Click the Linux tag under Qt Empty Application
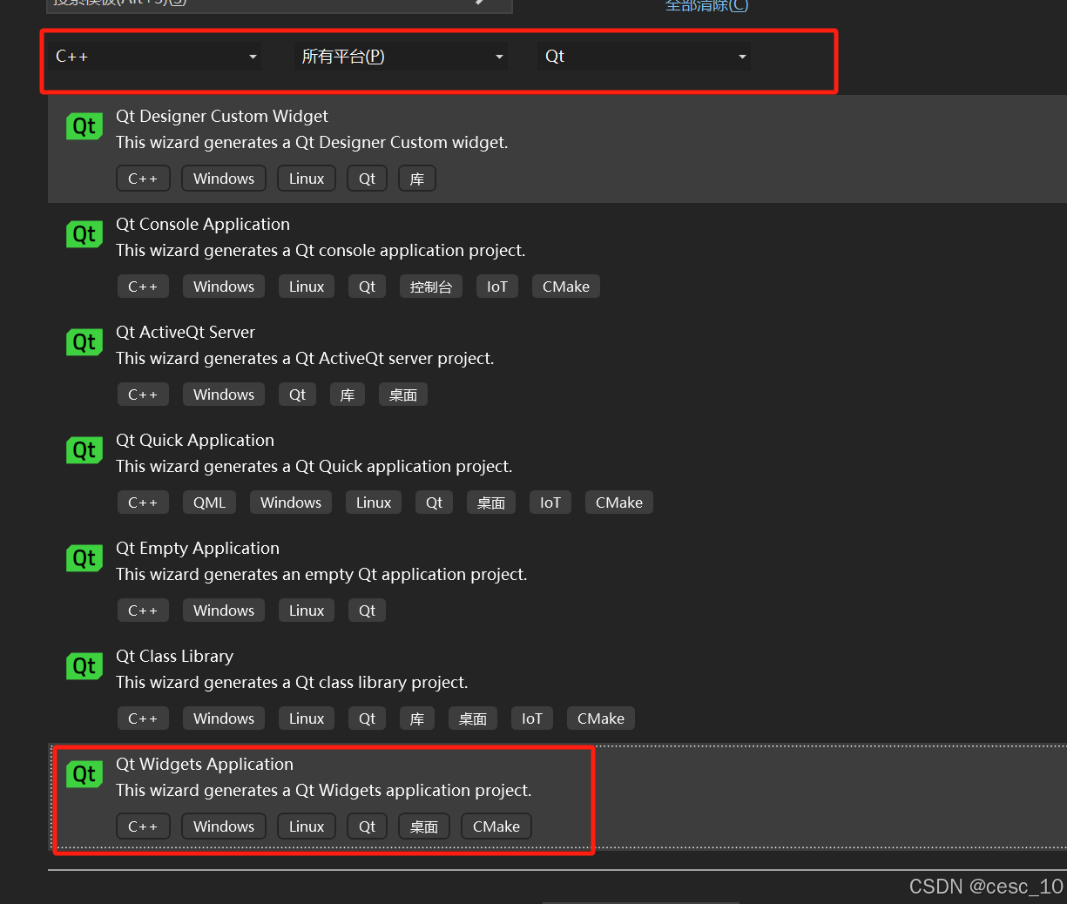The height and width of the screenshot is (904, 1067). (307, 611)
